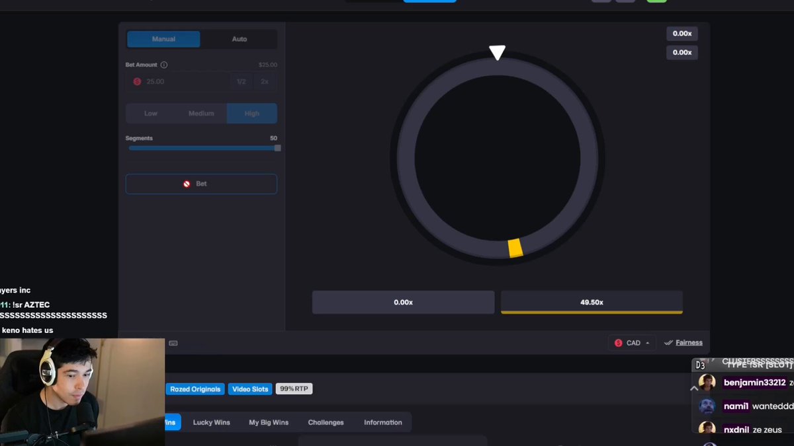Click the hotkeys keyboard icon below the game

pos(173,343)
